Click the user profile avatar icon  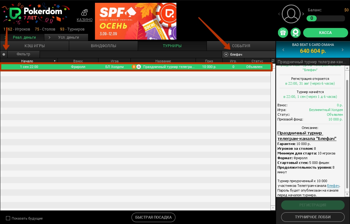(291, 14)
